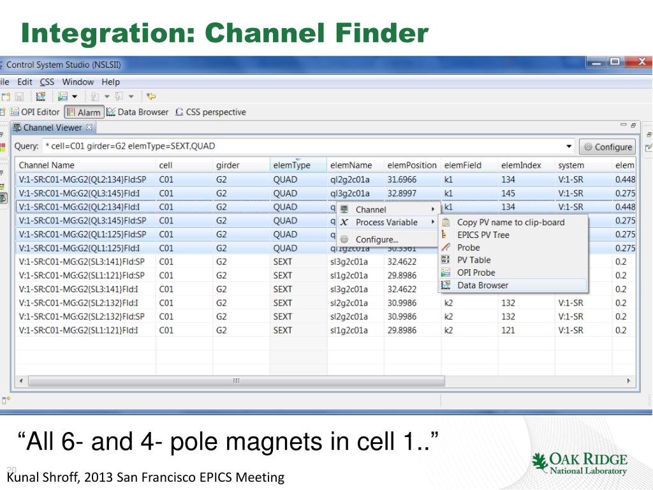653x490 pixels.
Task: Click the horizontal scrollbar thumb in table
Action: click(236, 381)
